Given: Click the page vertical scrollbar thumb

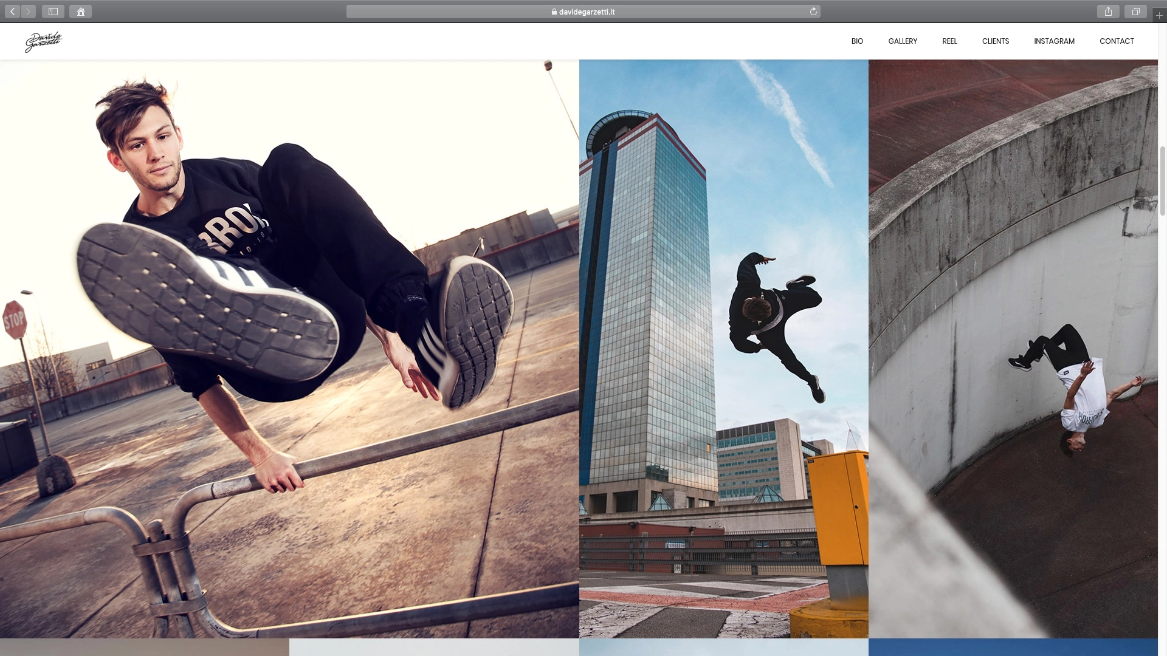Looking at the screenshot, I should coord(1162,181).
